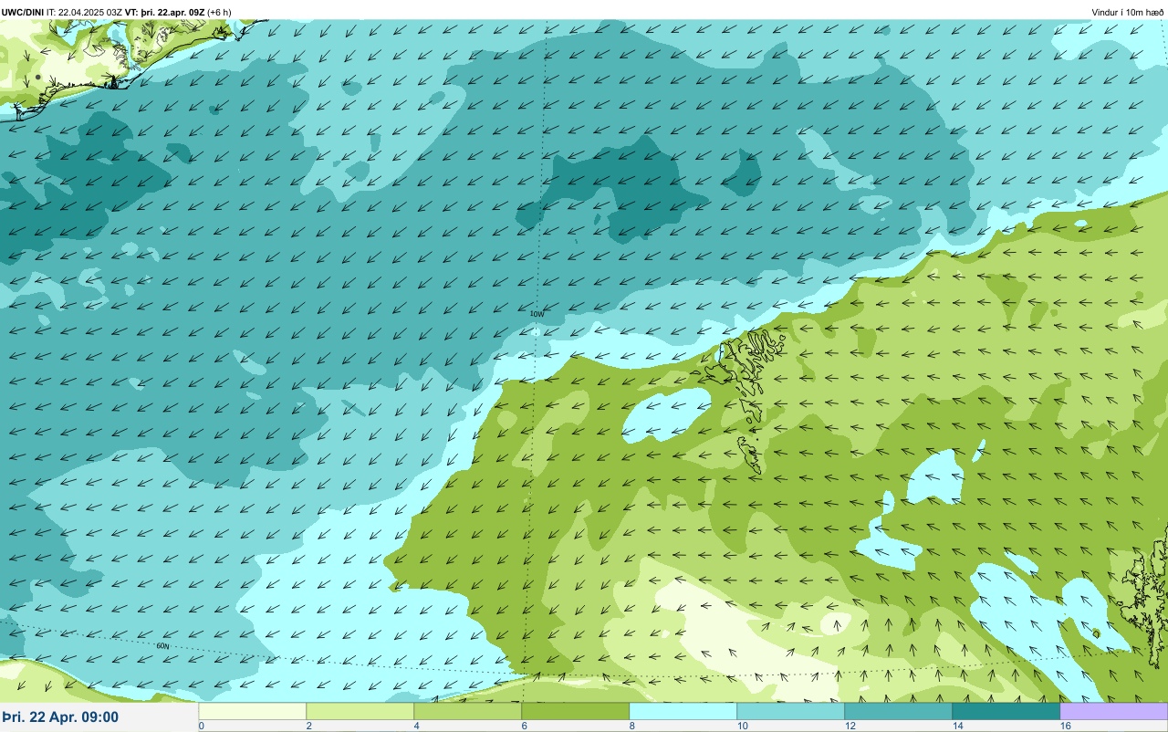This screenshot has height=732, width=1168.
Task: Click the 8–10 pale cyan legend swatch
Action: 683,711
